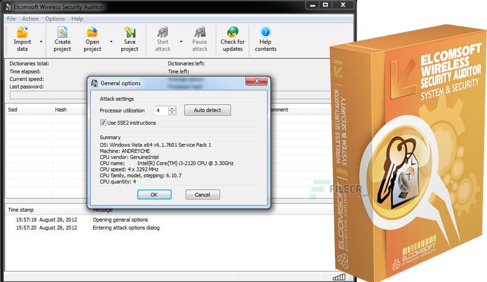Open the File menu
Screen dimensions: 487x282
(11, 19)
